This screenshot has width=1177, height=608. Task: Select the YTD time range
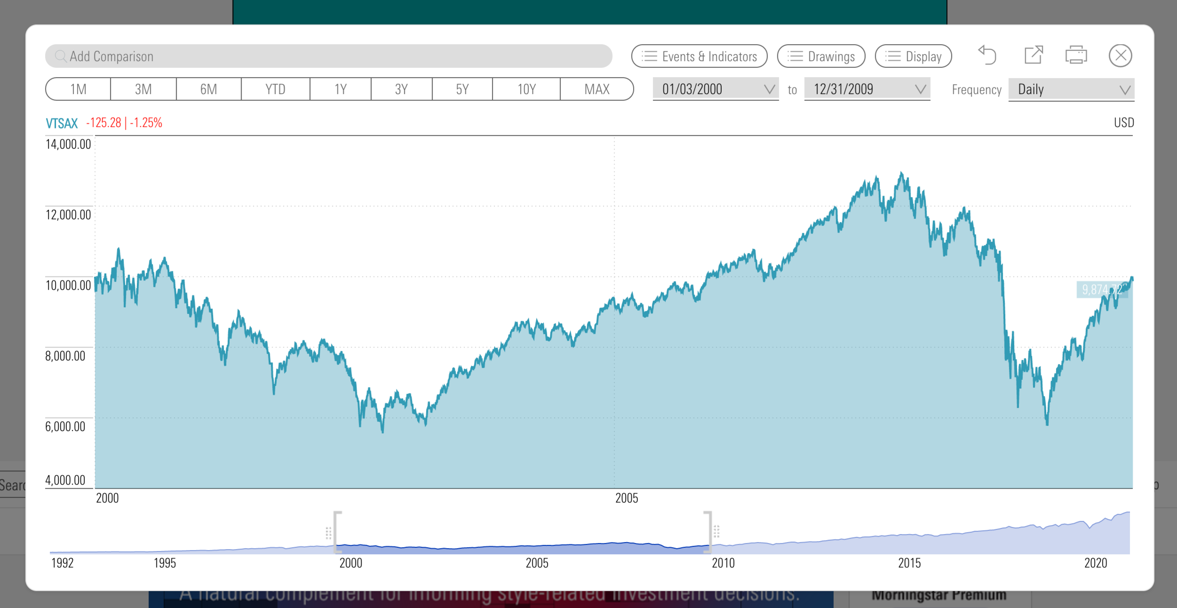point(275,89)
